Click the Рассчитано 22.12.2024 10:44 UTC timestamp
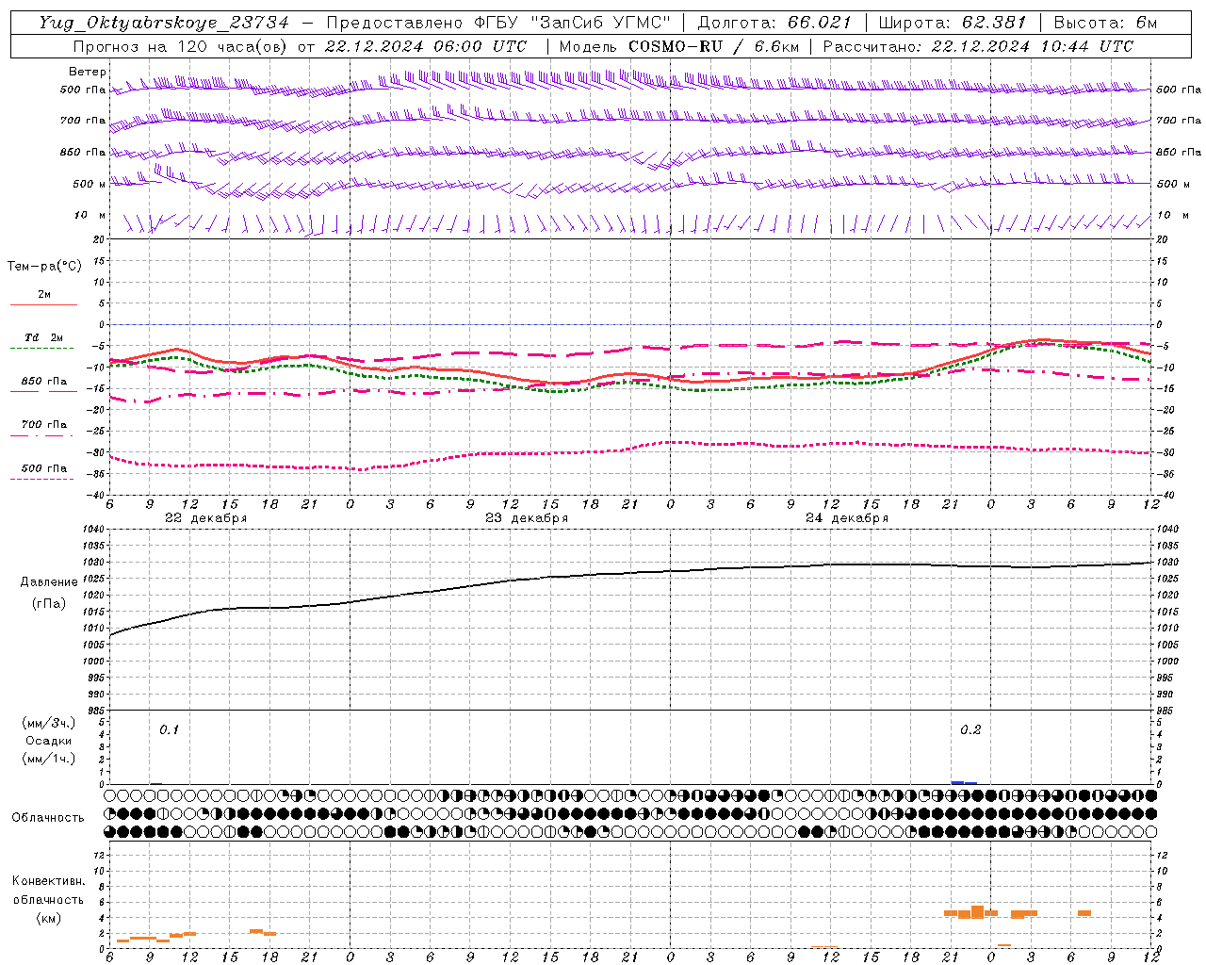 tap(978, 46)
